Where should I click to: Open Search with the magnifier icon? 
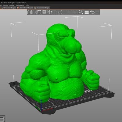coord(81,12)
